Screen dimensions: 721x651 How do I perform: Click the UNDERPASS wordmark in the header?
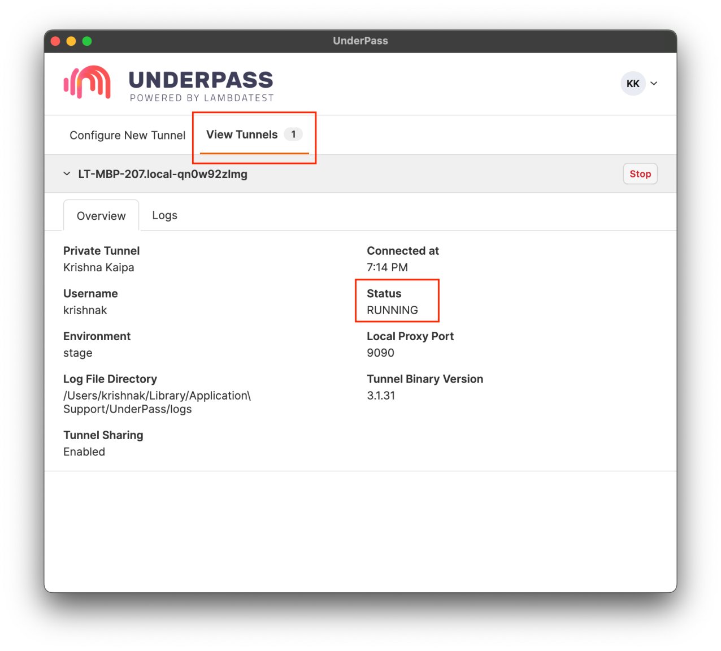[201, 80]
